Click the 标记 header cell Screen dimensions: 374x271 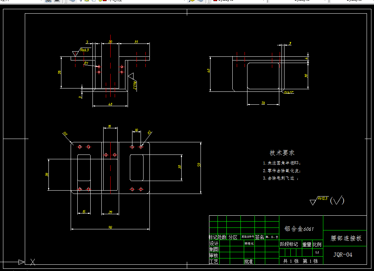pyautogui.click(x=213, y=237)
